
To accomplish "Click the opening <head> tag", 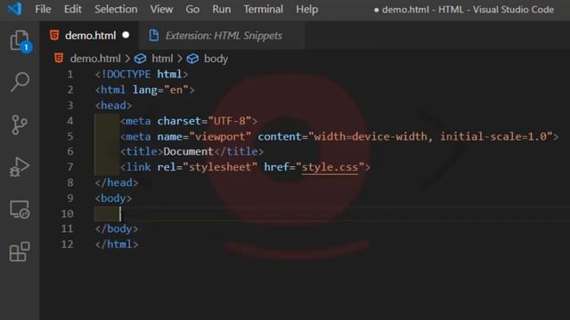I will (113, 105).
